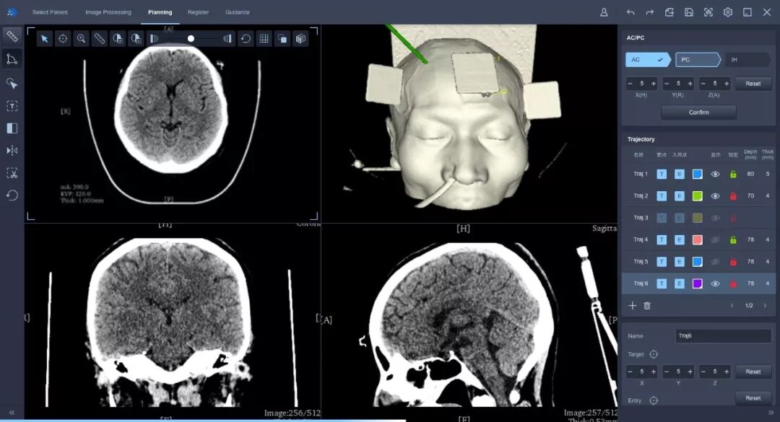Viewport: 780px width, 422px height.
Task: Reset the axial view with the rotate icon
Action: tap(246, 39)
